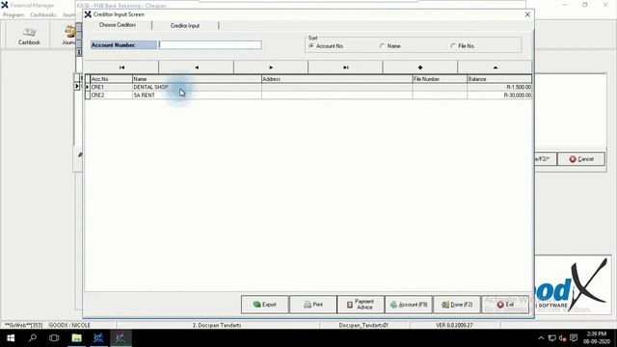This screenshot has width=617, height=347.
Task: Click the edit record triangle button
Action: [495, 67]
